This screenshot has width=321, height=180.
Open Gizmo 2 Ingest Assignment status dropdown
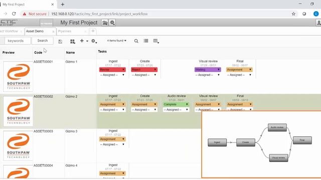[x=112, y=104]
